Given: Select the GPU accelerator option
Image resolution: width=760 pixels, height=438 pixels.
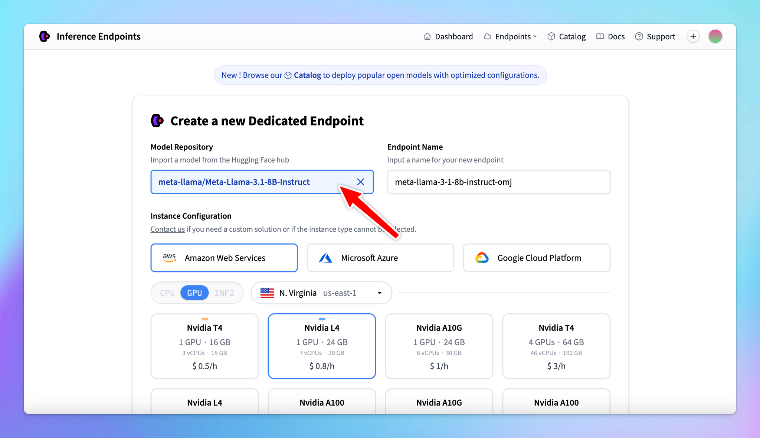Looking at the screenshot, I should tap(194, 293).
